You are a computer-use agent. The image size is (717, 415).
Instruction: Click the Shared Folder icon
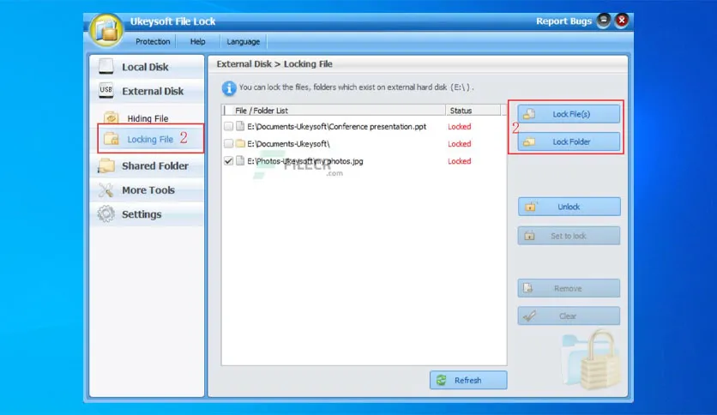coord(106,165)
